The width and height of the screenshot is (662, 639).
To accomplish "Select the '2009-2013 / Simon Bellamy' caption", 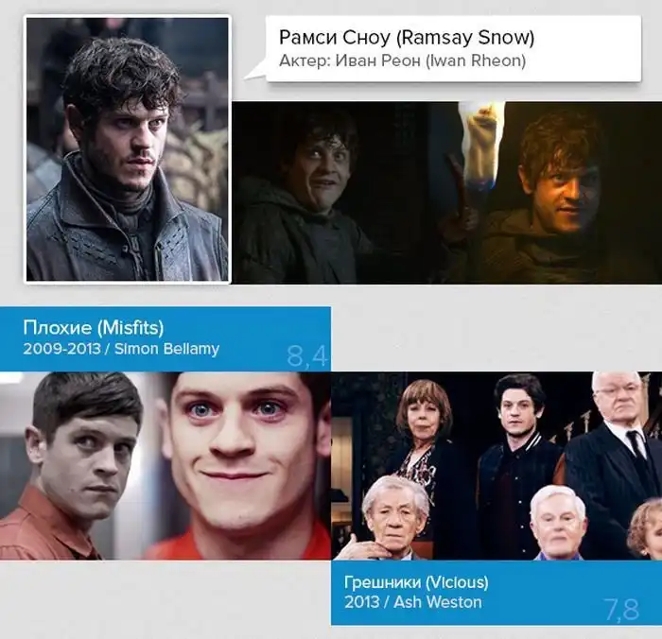I will click(121, 349).
